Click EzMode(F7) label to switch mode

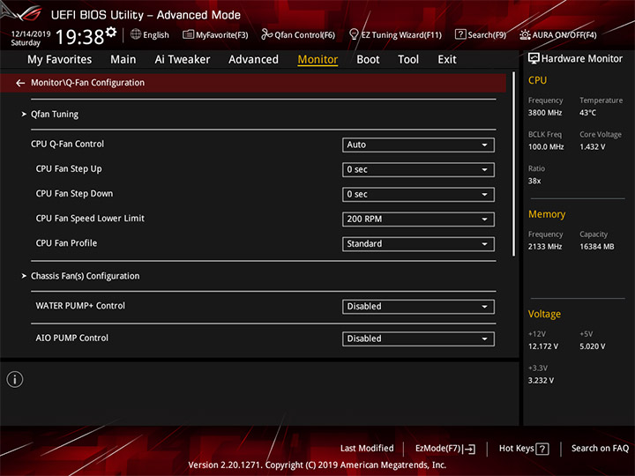(x=438, y=449)
